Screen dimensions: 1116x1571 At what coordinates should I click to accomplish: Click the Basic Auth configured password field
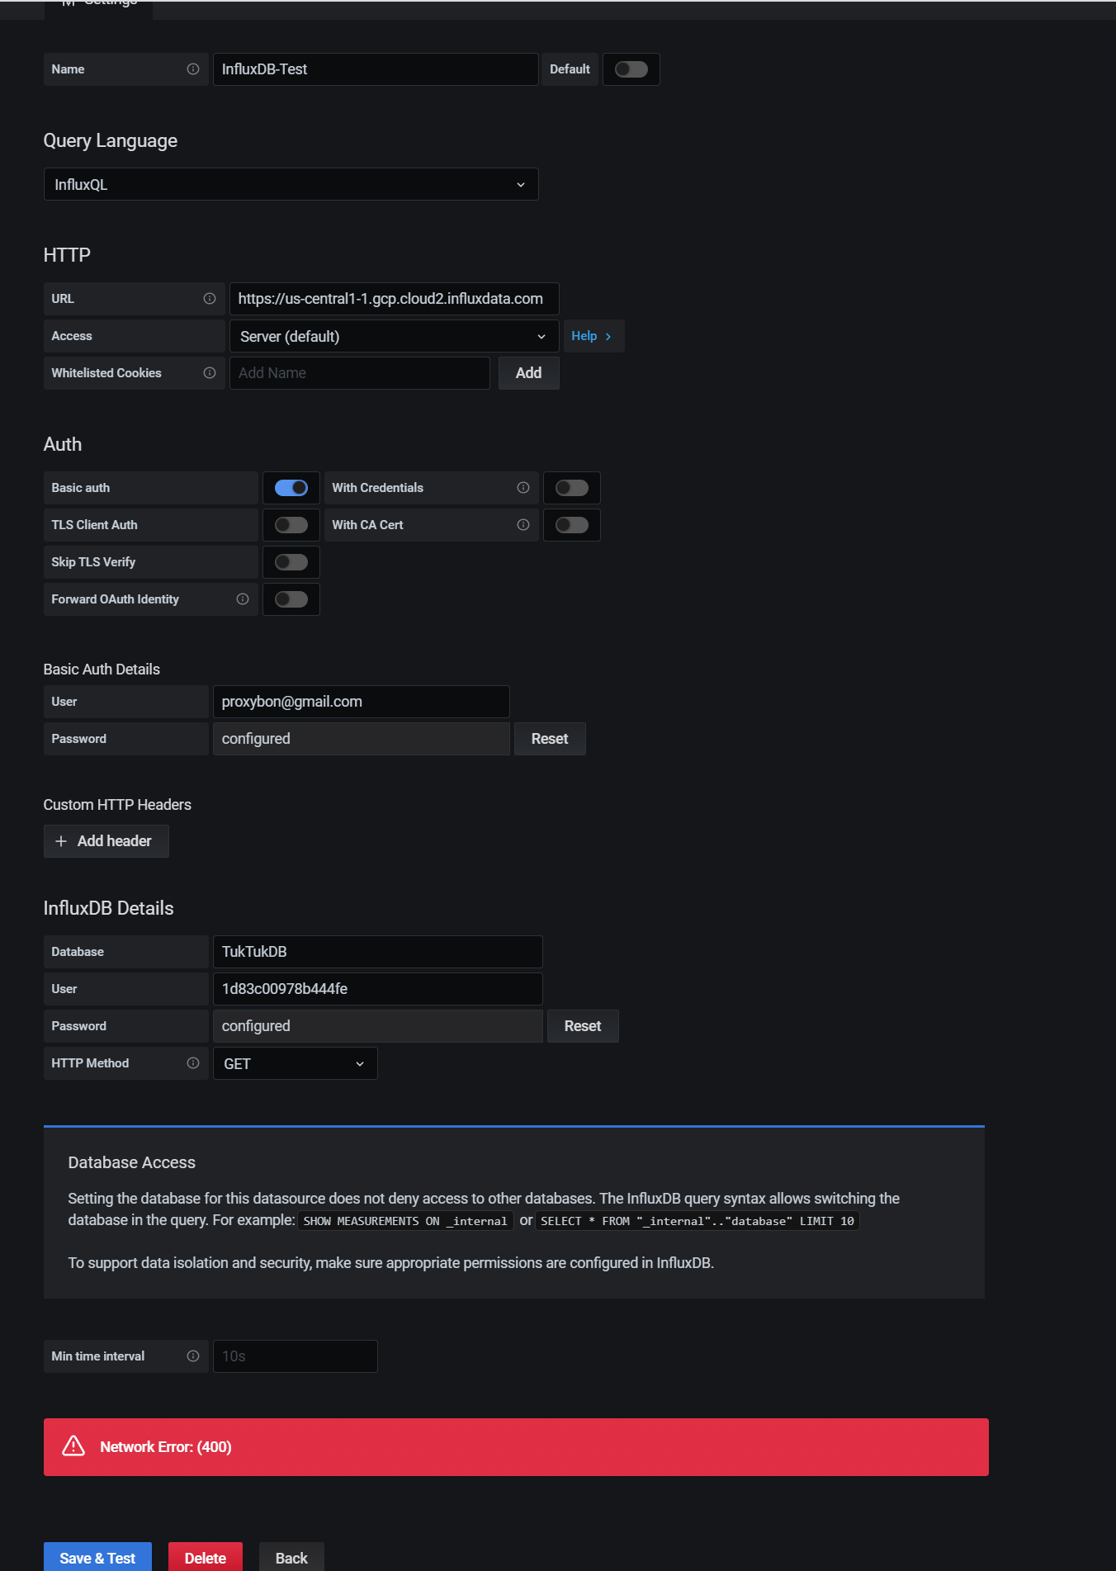[x=361, y=739]
